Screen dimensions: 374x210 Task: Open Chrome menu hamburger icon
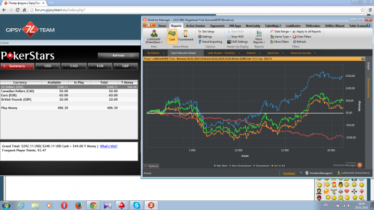coord(370,10)
